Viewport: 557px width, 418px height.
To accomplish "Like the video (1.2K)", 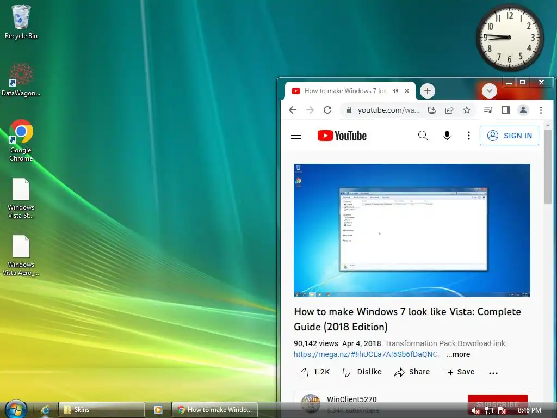I will [x=314, y=372].
